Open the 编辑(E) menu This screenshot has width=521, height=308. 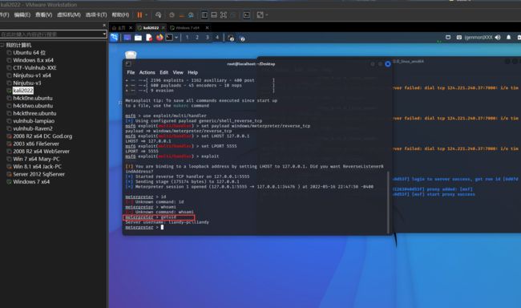coord(22,15)
